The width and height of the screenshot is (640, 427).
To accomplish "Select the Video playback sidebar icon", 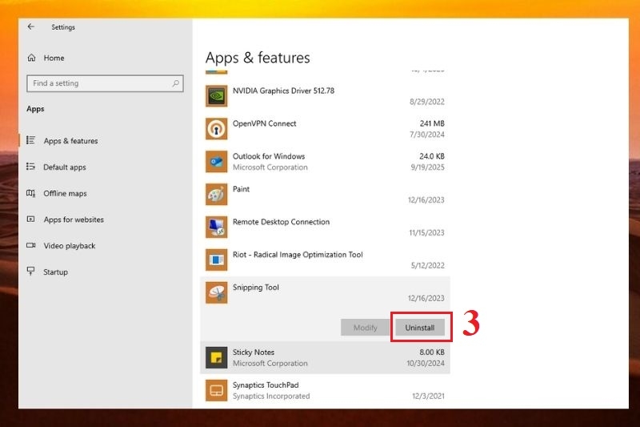I will (x=30, y=246).
